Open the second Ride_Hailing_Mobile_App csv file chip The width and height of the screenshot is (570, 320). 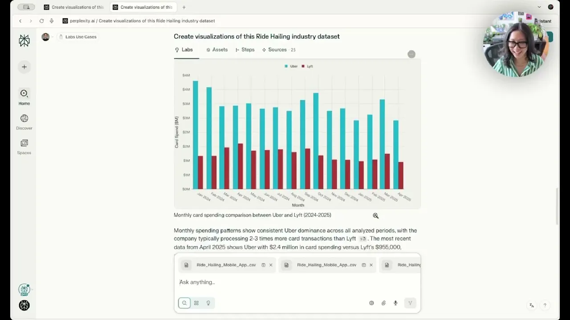[x=327, y=265]
